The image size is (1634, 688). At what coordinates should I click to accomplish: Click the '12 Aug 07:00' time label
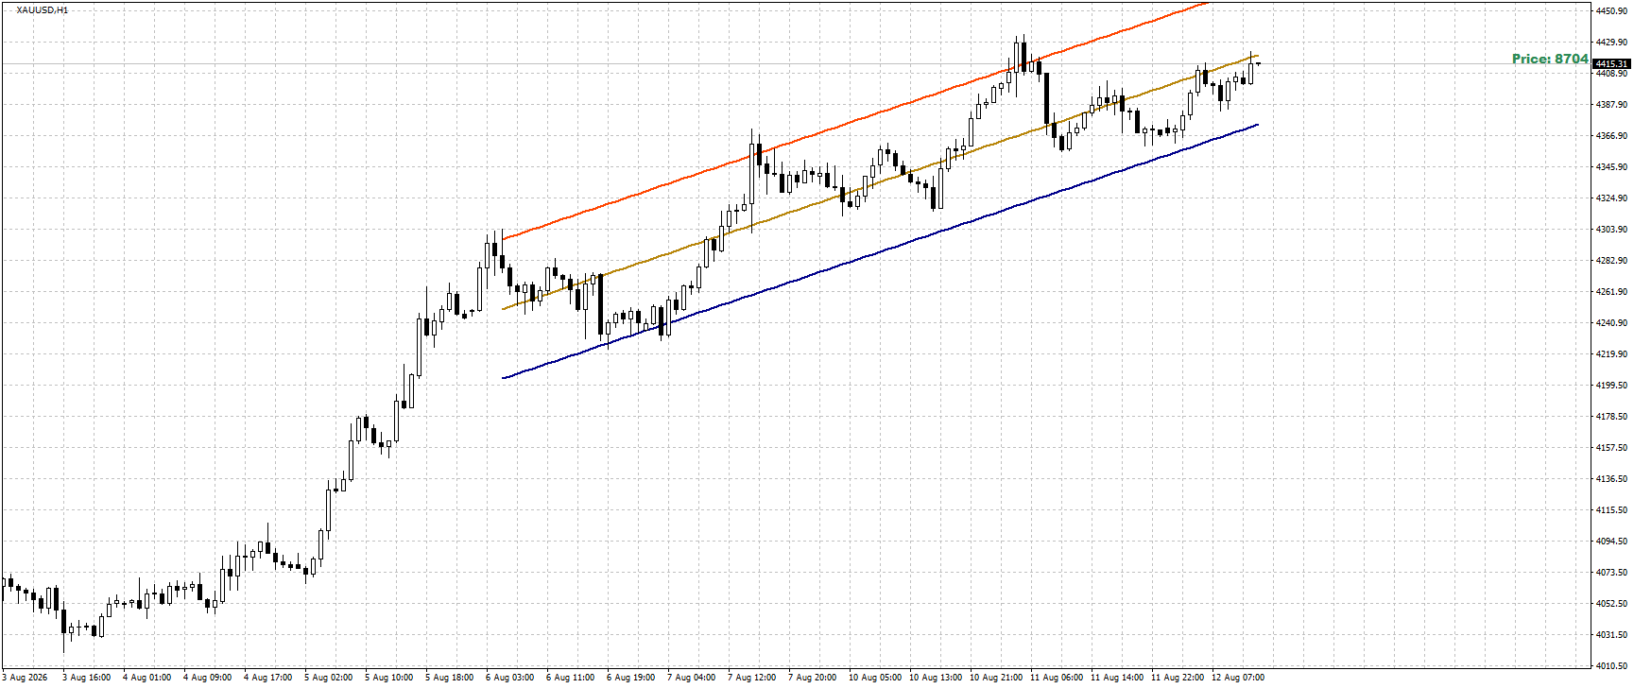click(1238, 678)
